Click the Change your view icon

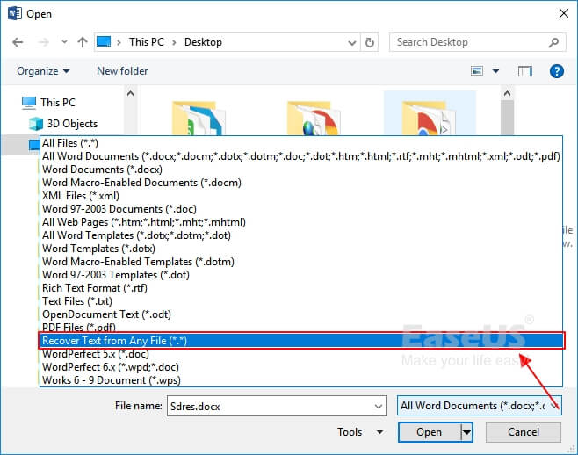[478, 71]
